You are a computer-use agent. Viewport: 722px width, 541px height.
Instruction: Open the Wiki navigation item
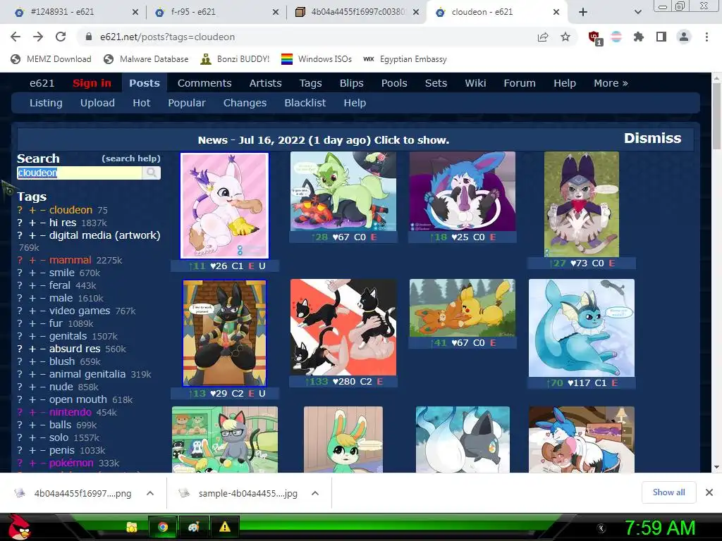(x=475, y=83)
